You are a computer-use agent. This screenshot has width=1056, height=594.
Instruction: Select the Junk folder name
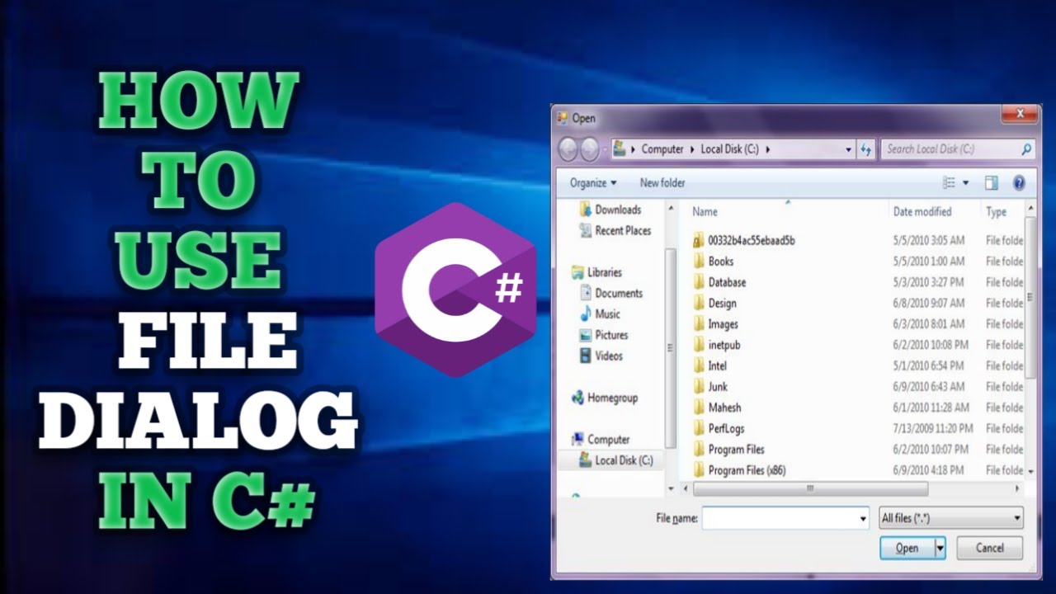pyautogui.click(x=718, y=387)
